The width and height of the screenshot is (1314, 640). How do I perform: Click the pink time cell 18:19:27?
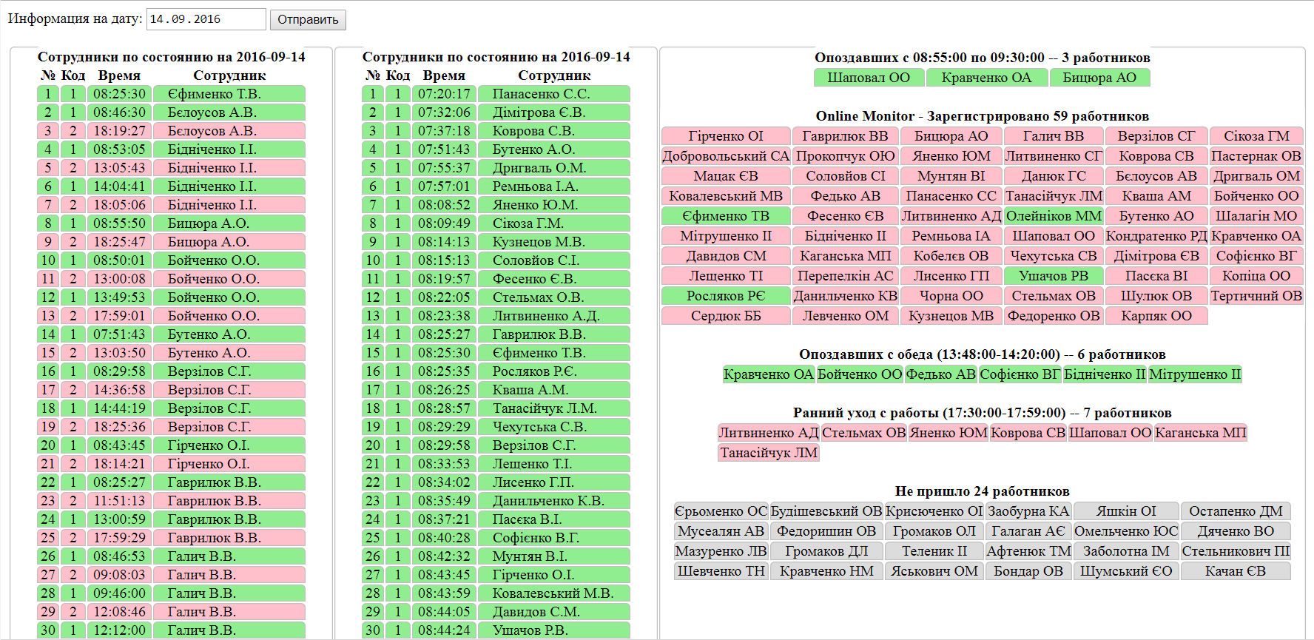119,131
